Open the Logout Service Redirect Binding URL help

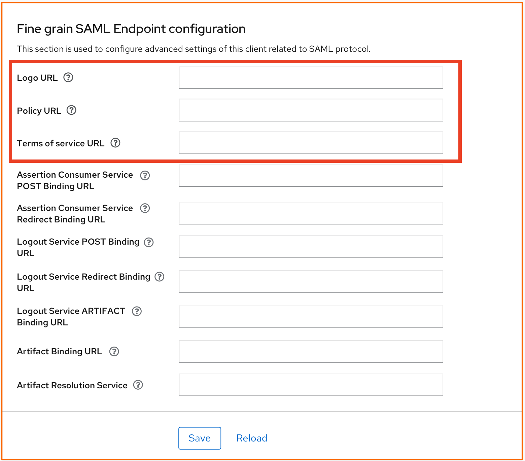pos(159,277)
